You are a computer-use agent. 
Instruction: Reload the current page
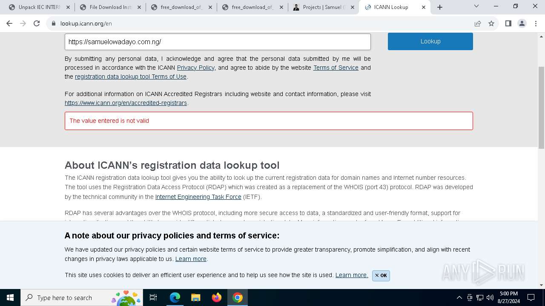37,23
